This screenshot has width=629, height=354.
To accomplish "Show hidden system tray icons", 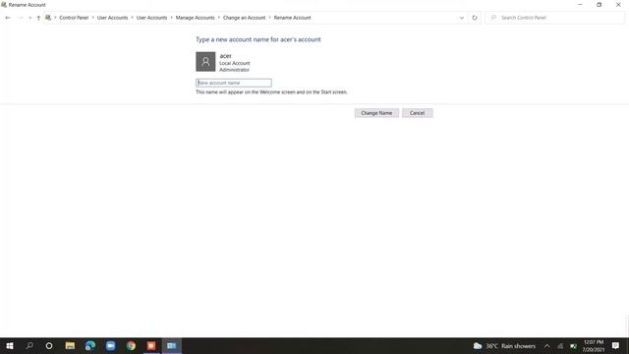I will (546, 346).
